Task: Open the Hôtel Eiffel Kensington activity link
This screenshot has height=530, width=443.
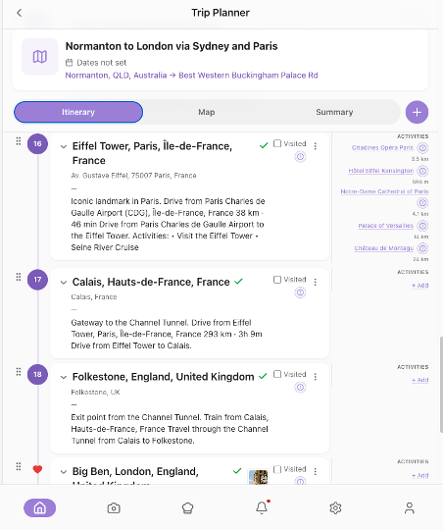Action: tap(381, 171)
